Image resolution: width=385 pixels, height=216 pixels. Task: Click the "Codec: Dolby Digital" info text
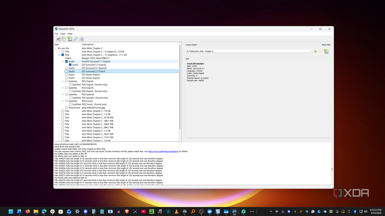[x=195, y=73]
